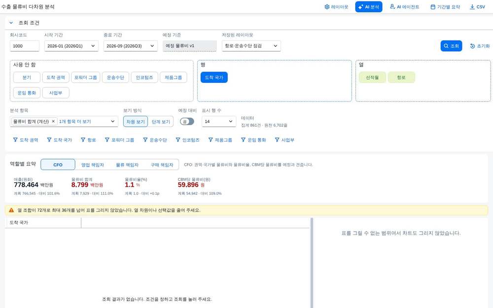
Task: Open the AI 에이전트 panel
Action: click(404, 7)
